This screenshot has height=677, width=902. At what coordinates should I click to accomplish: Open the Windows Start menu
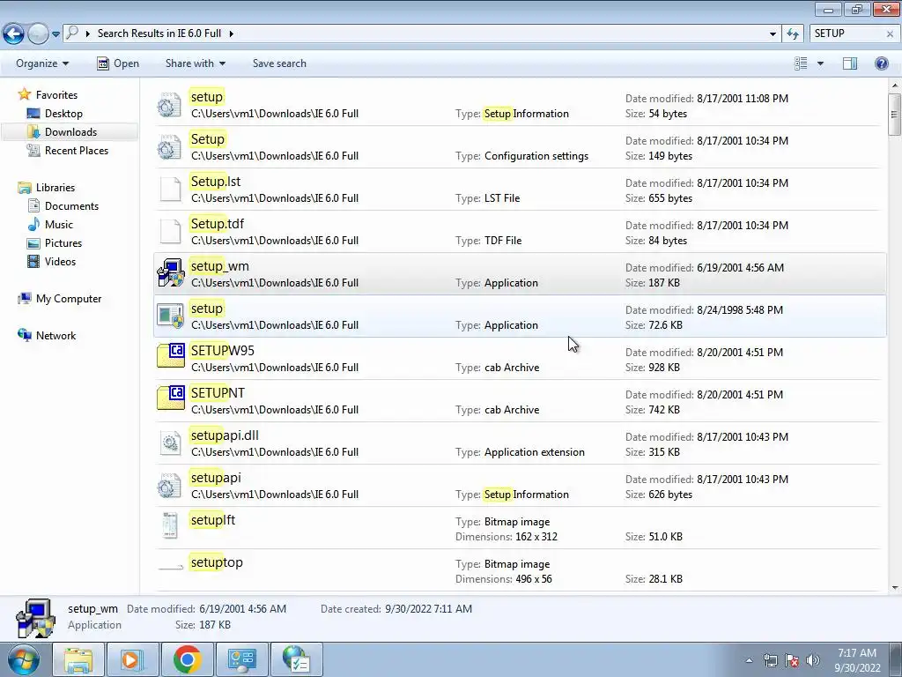pos(23,659)
